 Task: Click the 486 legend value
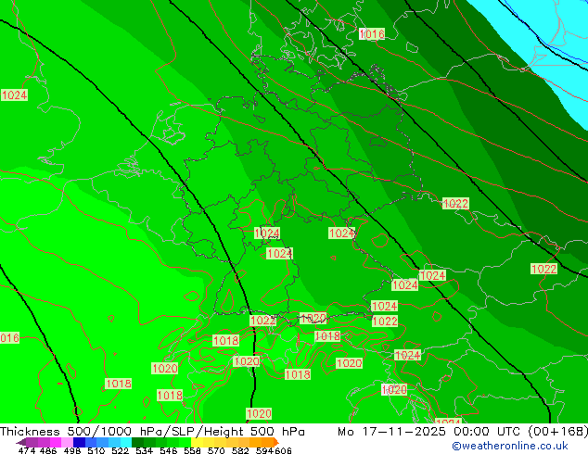[48, 450]
